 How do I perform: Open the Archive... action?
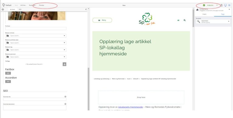23,5
